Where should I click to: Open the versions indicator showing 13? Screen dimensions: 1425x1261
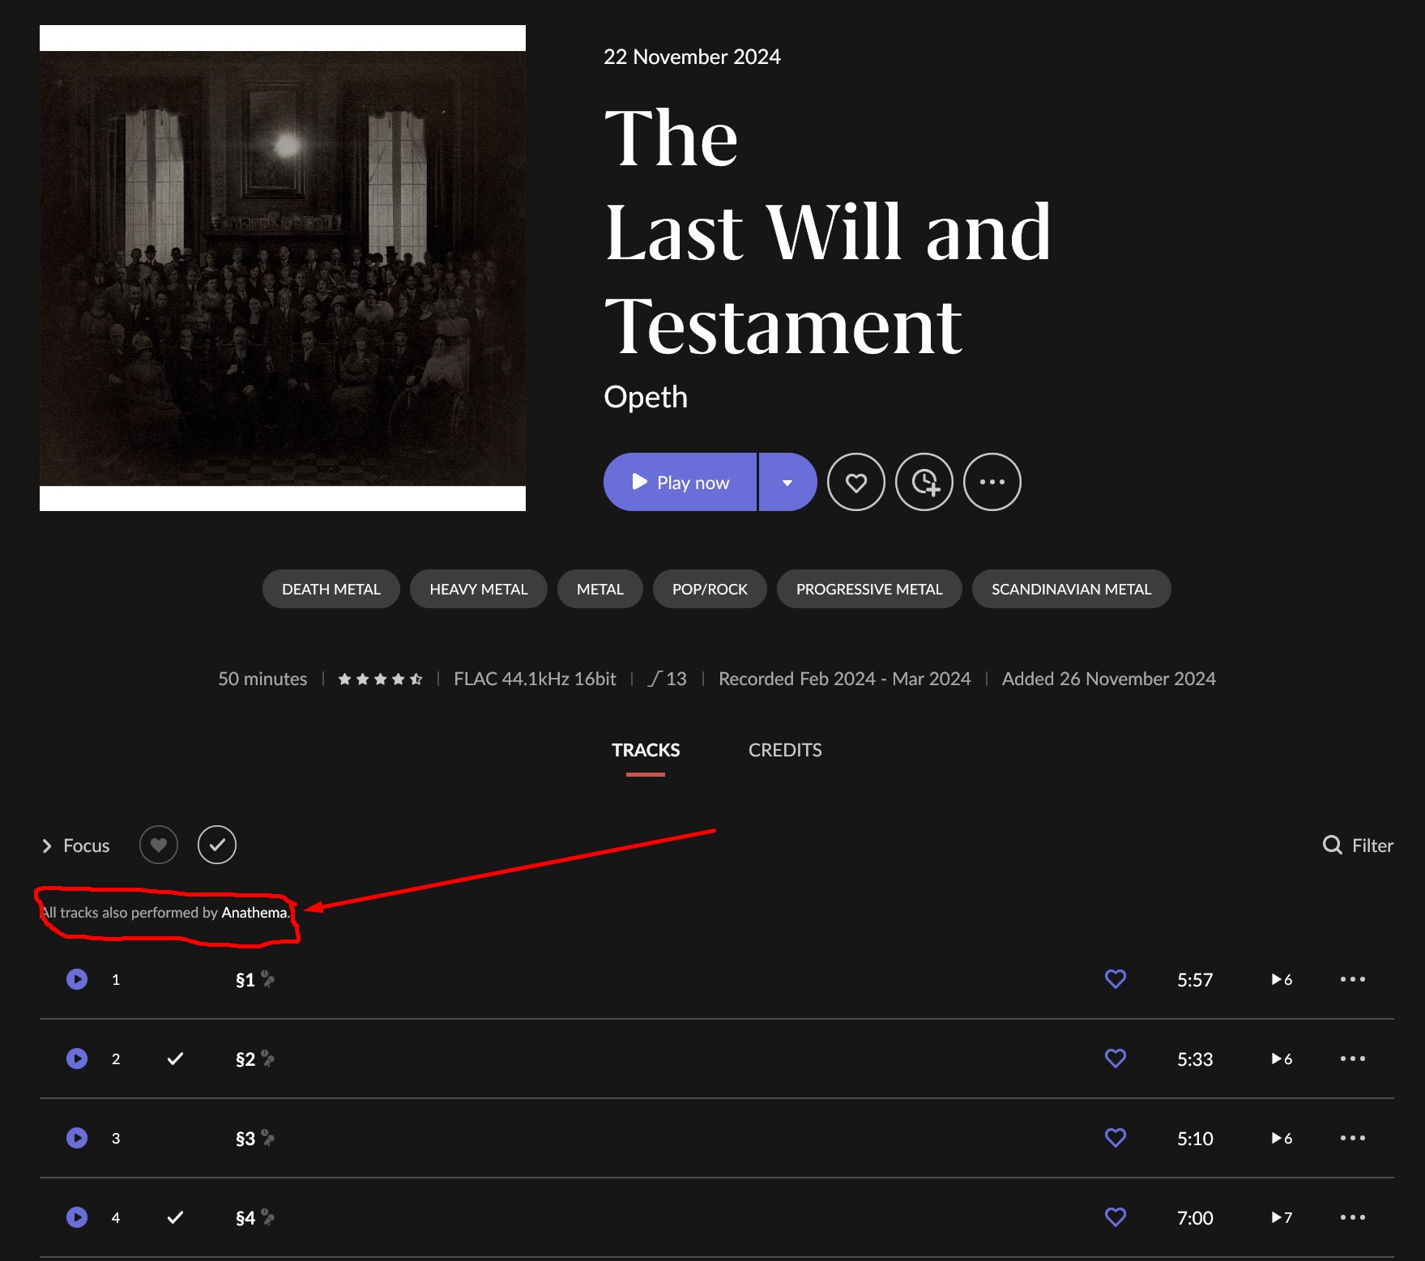click(668, 679)
